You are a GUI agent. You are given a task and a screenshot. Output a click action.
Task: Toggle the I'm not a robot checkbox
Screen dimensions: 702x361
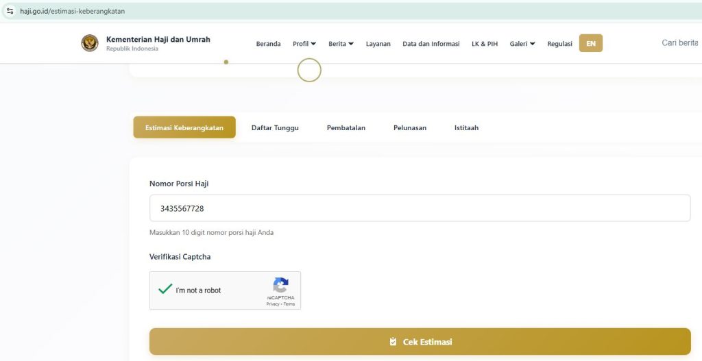[165, 290]
